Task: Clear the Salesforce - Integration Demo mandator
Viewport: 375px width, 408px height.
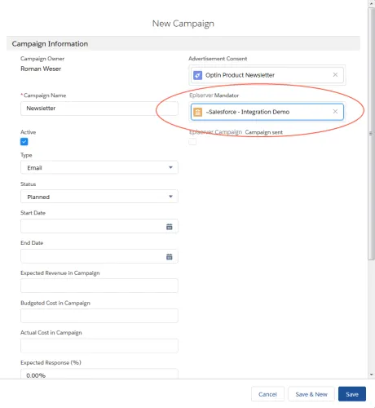Action: pos(335,112)
